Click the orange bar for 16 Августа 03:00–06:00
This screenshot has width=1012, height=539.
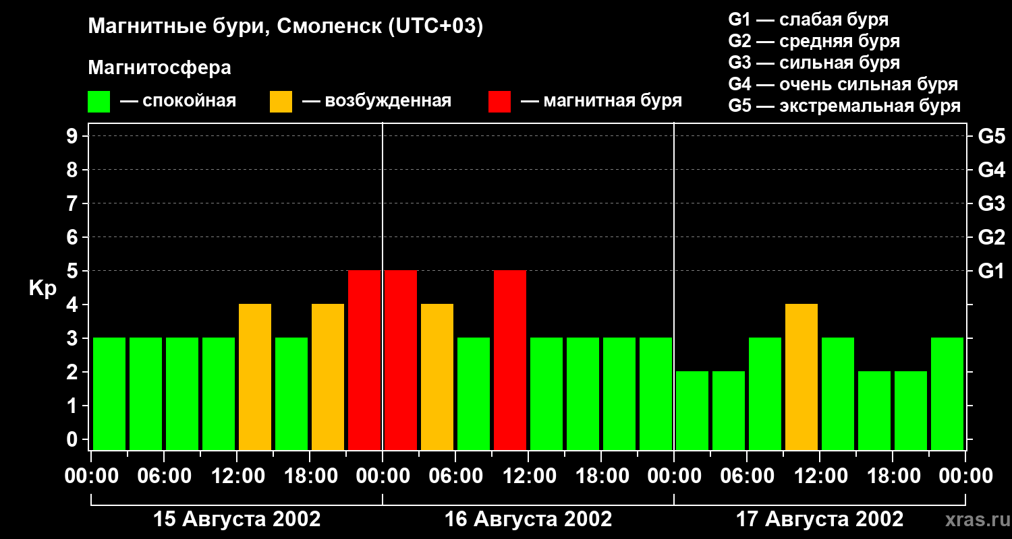tap(437, 377)
